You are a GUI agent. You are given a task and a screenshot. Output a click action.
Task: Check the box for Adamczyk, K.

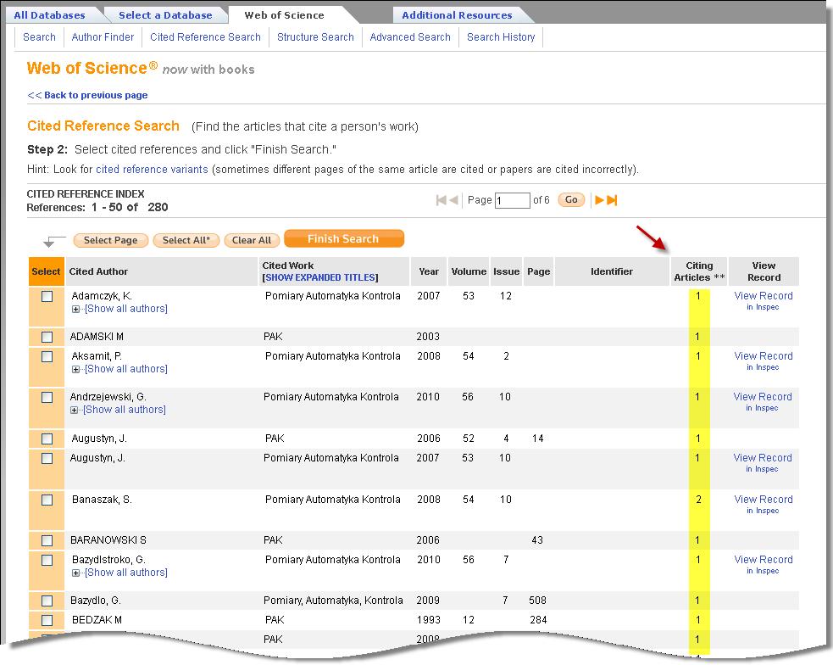pyautogui.click(x=47, y=296)
